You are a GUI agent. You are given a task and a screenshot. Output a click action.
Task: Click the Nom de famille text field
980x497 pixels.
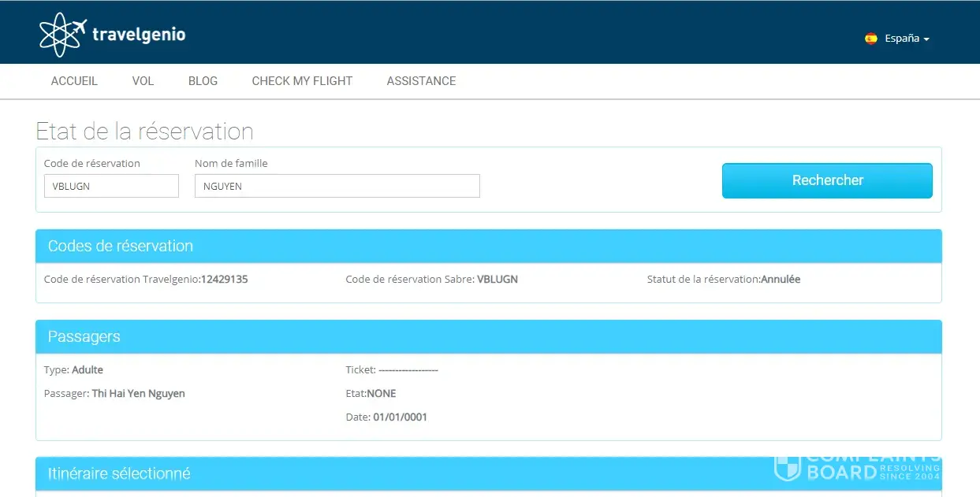click(x=337, y=187)
